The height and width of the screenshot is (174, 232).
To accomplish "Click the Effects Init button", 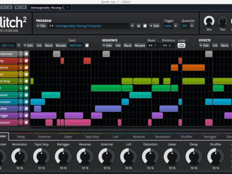I will (215, 45).
